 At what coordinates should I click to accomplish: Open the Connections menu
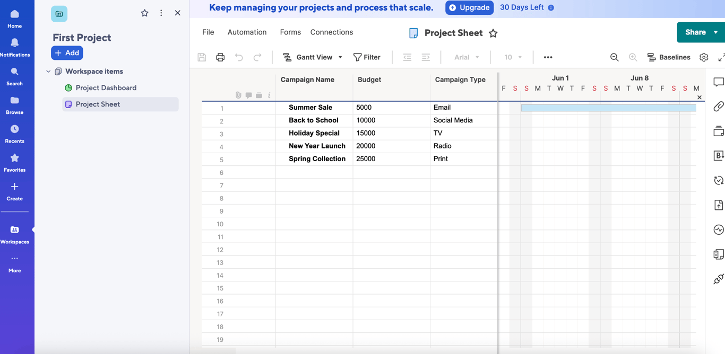(x=332, y=32)
